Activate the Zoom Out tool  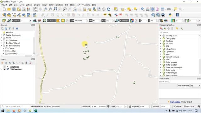(x=50, y=9)
